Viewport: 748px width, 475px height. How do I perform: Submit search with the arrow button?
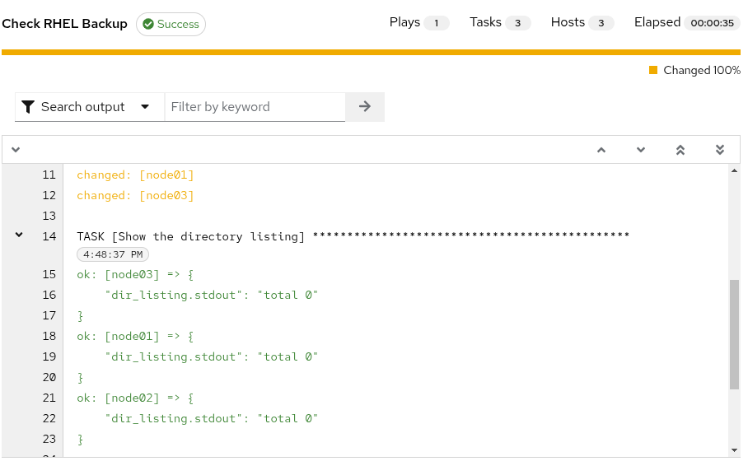click(x=365, y=106)
